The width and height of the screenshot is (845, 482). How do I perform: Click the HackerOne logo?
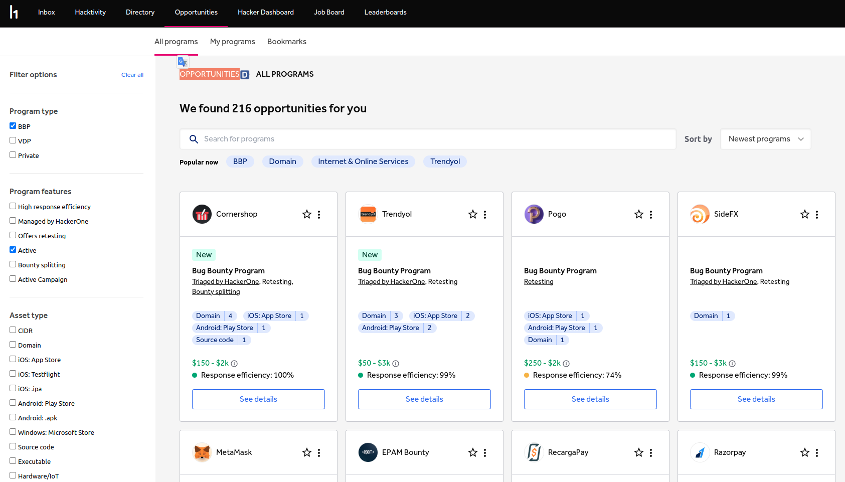coord(14,13)
